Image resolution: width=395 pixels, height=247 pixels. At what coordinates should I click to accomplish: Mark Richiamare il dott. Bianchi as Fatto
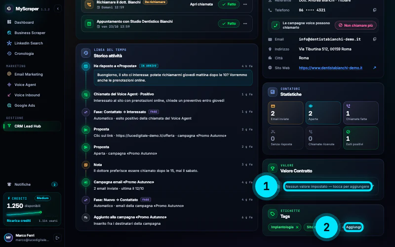coord(229,4)
